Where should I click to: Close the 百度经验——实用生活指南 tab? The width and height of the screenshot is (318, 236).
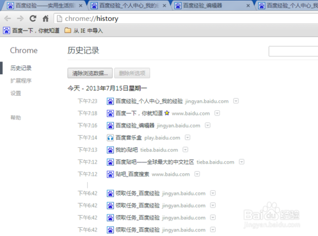pyautogui.click(x=81, y=6)
